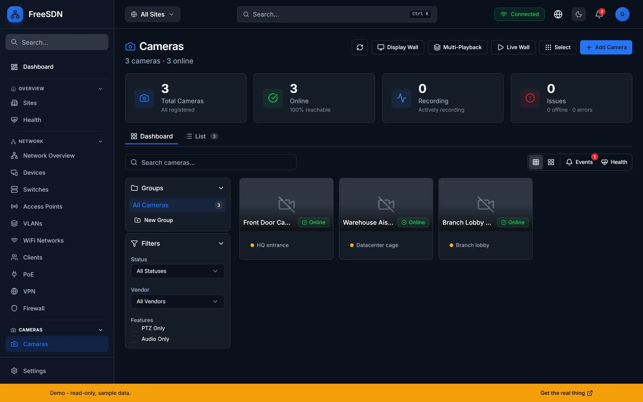643x402 pixels.
Task: Open the Live Wall
Action: [513, 47]
